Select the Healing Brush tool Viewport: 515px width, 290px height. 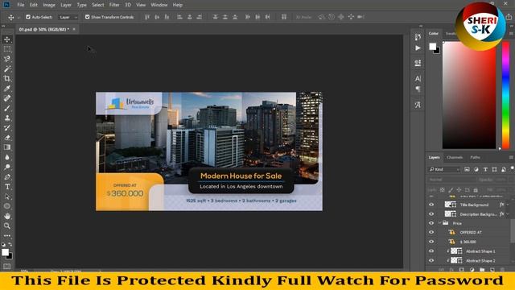point(7,98)
